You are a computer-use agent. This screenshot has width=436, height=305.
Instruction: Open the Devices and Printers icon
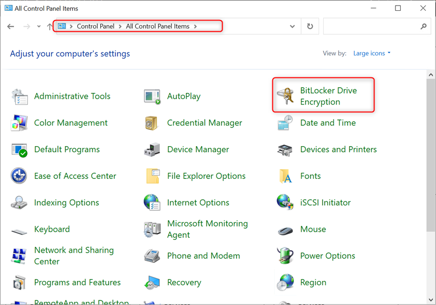[285, 150]
